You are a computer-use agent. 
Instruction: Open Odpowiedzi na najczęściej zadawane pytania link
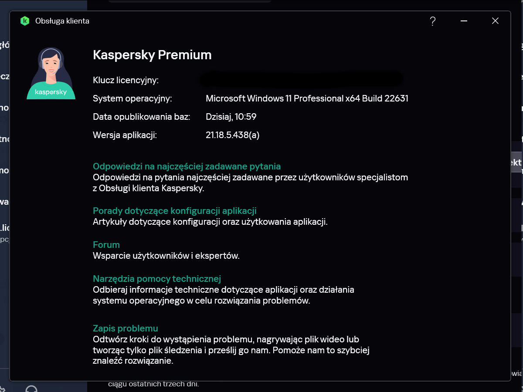187,166
